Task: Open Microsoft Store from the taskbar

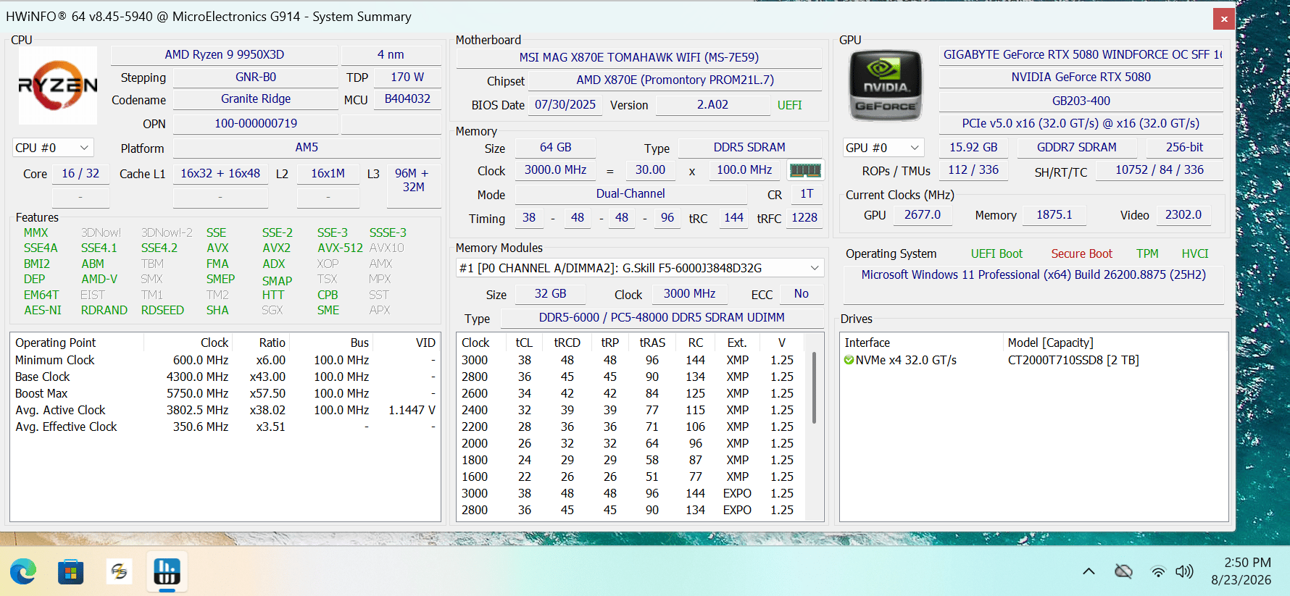Action: pos(71,572)
